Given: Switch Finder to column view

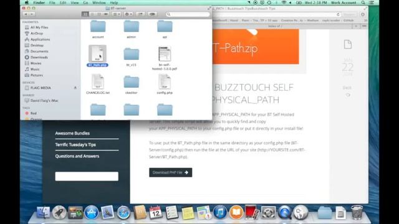Looking at the screenshot, I should point(99,14).
